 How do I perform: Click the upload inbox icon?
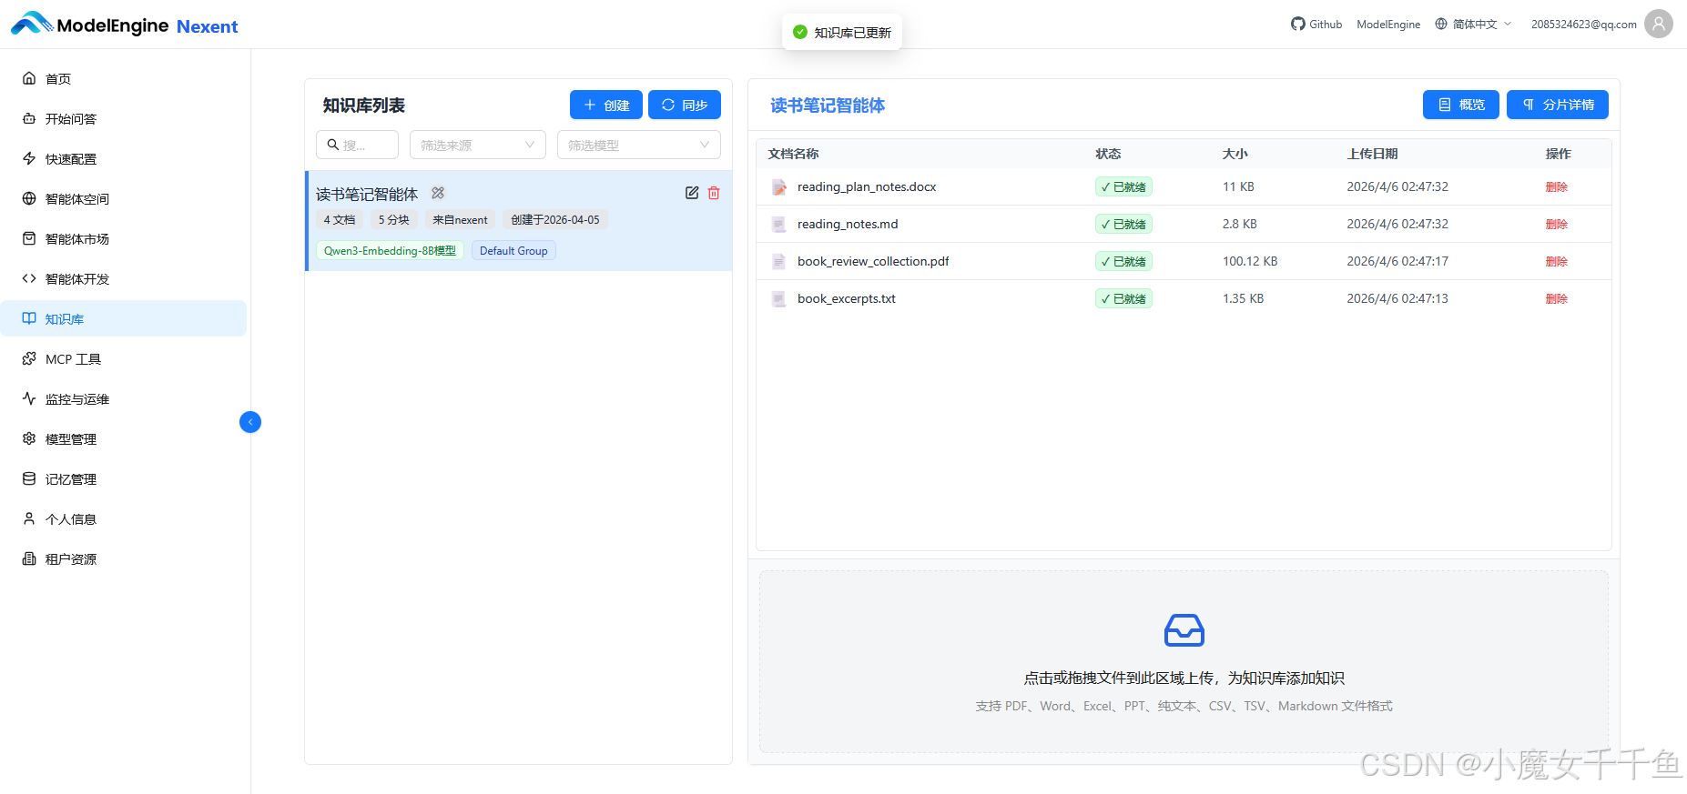pyautogui.click(x=1184, y=629)
